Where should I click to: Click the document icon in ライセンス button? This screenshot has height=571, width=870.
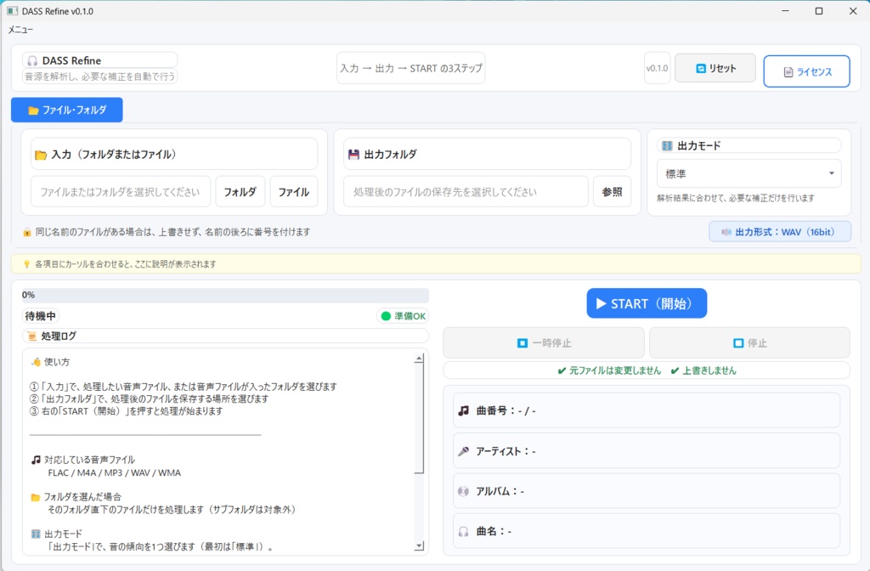[788, 72]
